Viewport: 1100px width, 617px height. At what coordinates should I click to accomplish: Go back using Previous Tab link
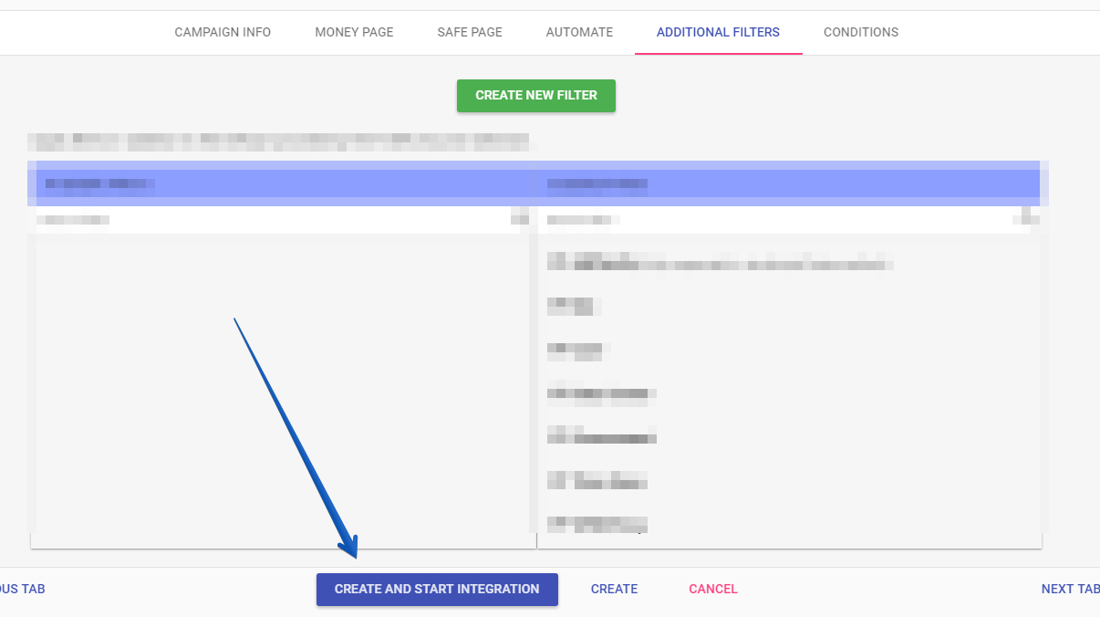pyautogui.click(x=22, y=589)
